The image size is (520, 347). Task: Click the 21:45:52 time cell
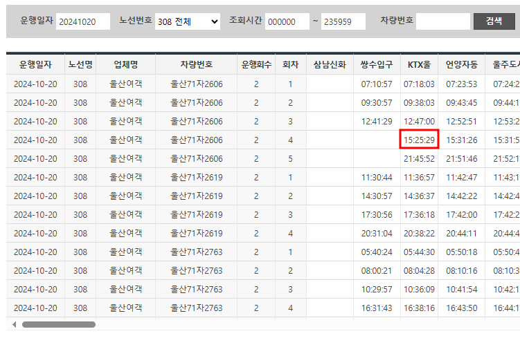tap(419, 158)
